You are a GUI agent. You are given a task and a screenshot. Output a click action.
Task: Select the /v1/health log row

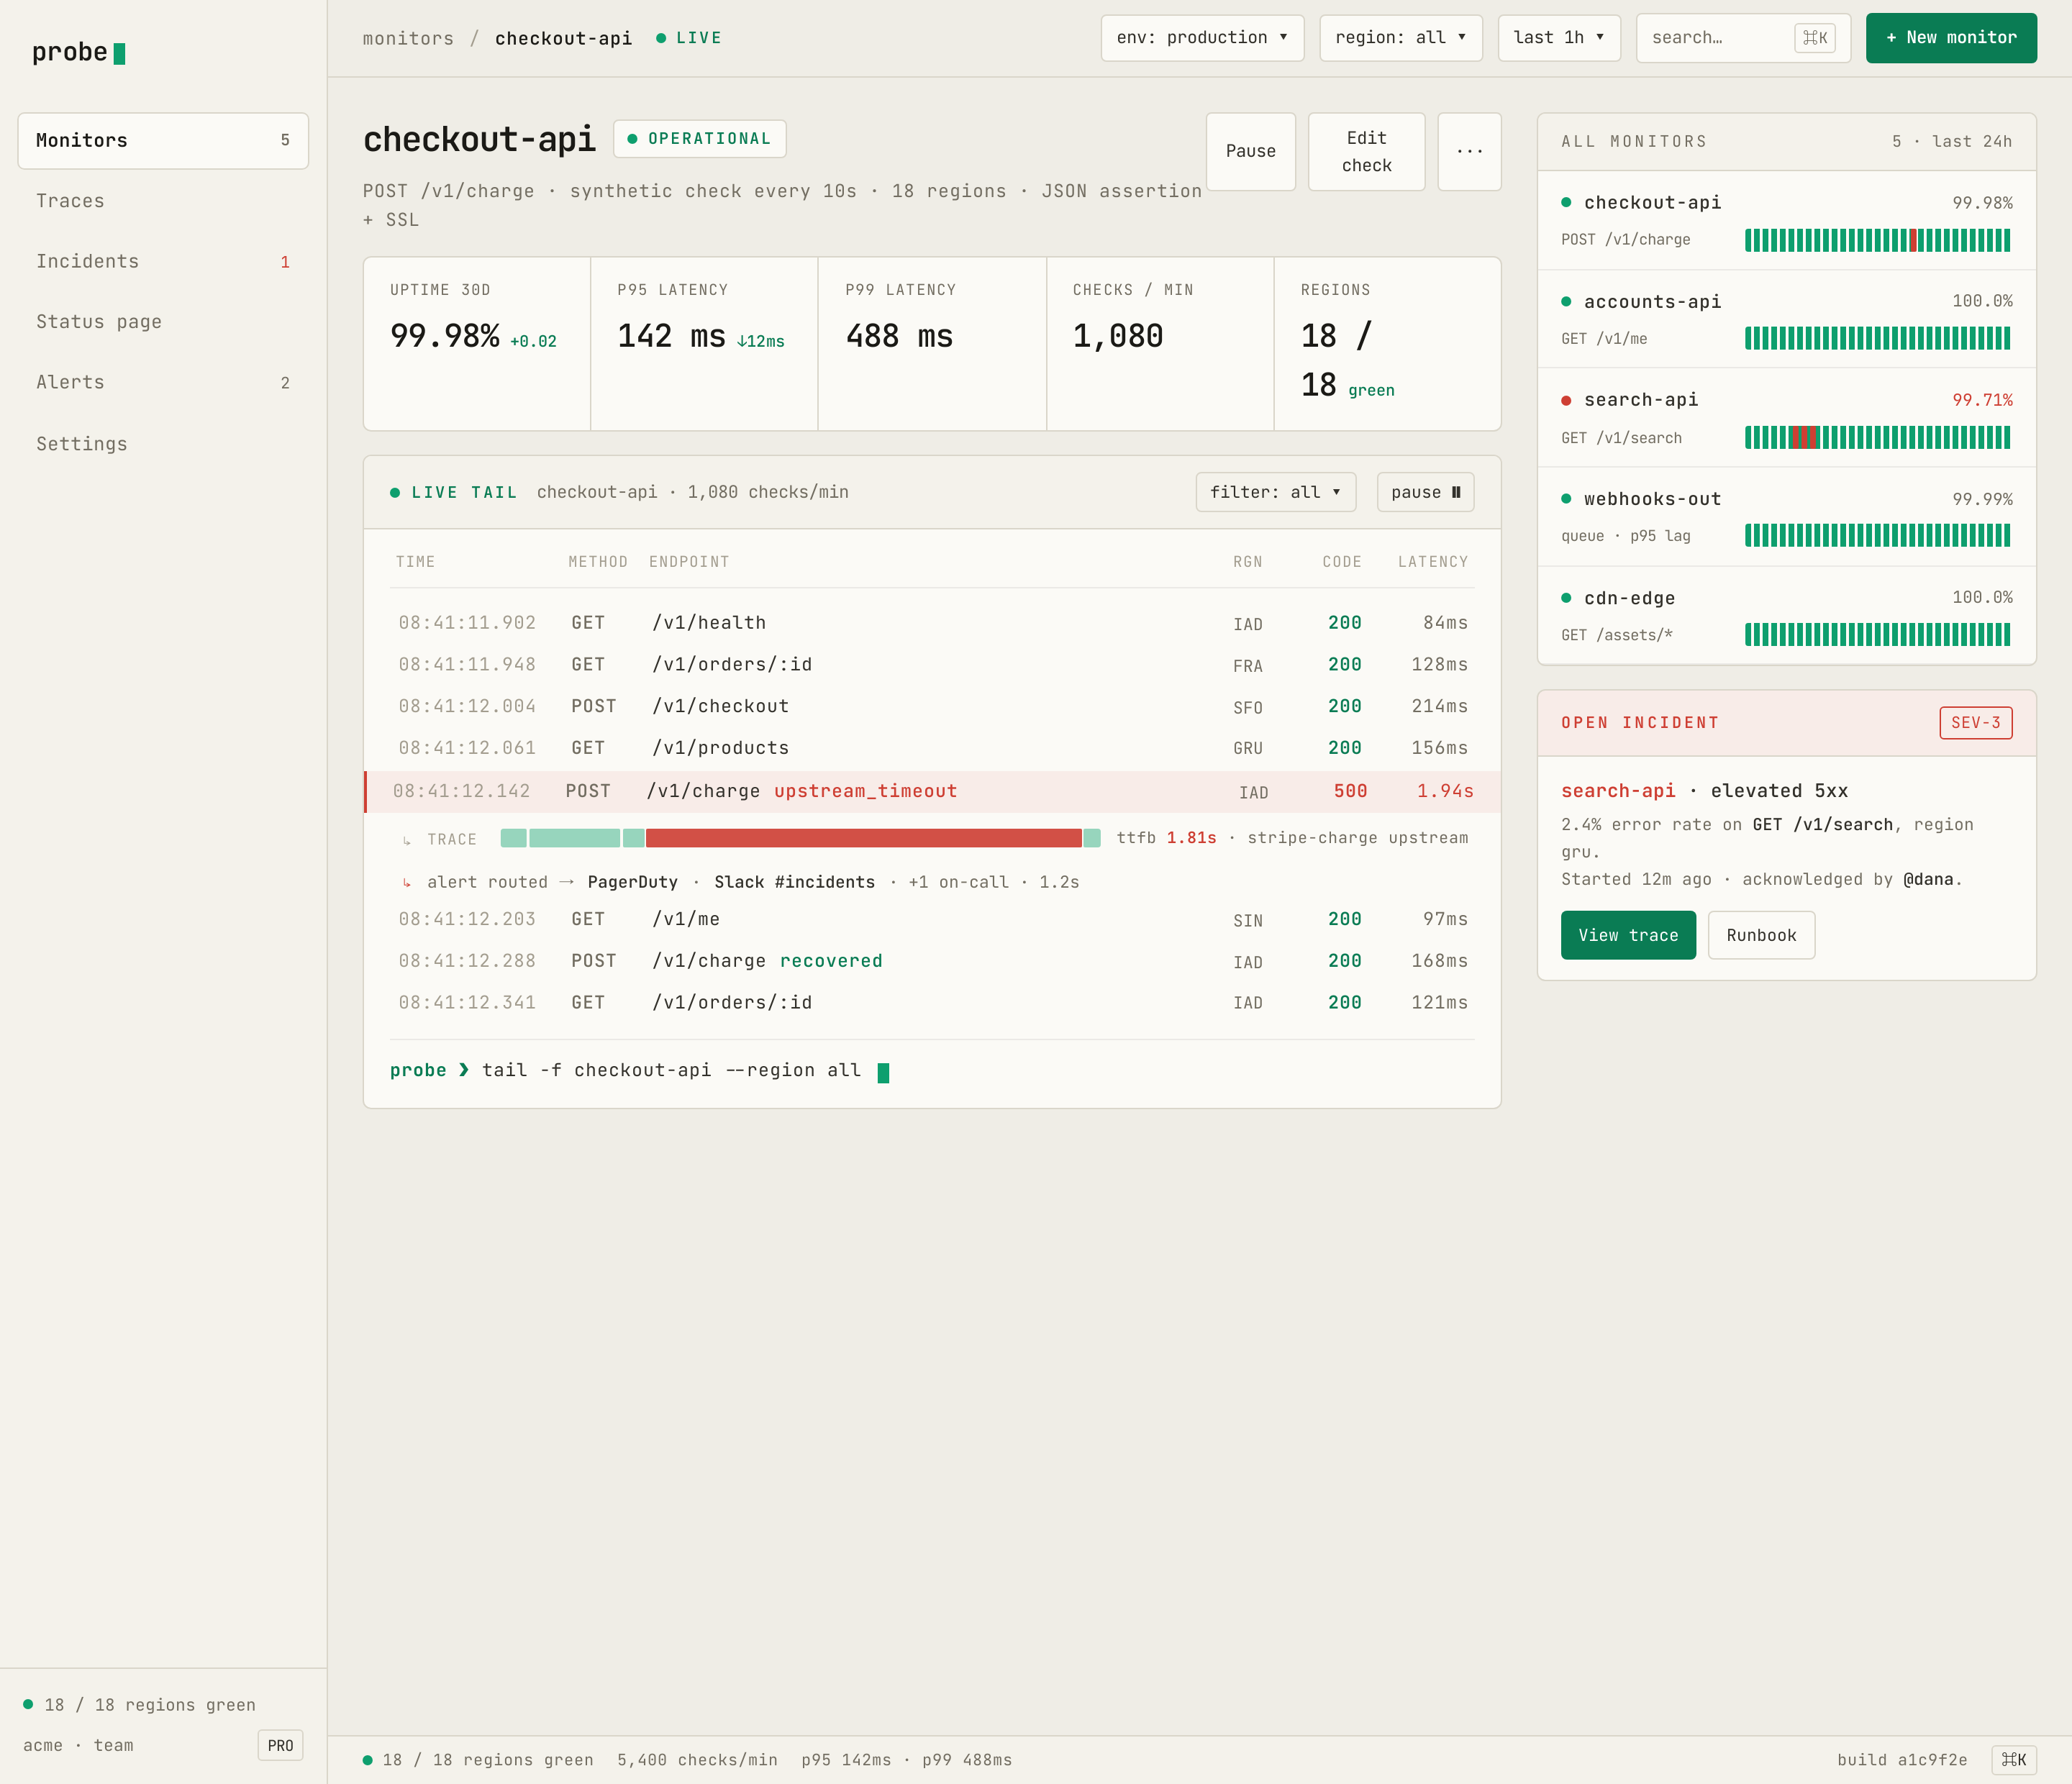[x=932, y=623]
